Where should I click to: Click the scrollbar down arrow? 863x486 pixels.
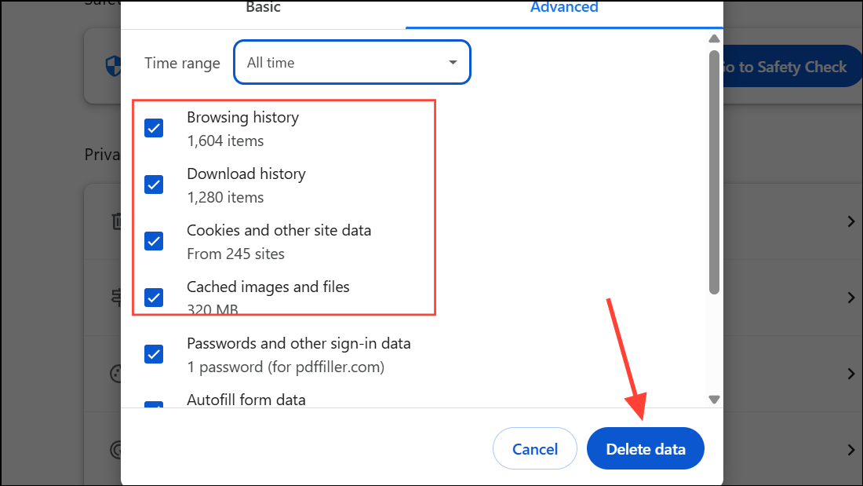pos(714,398)
